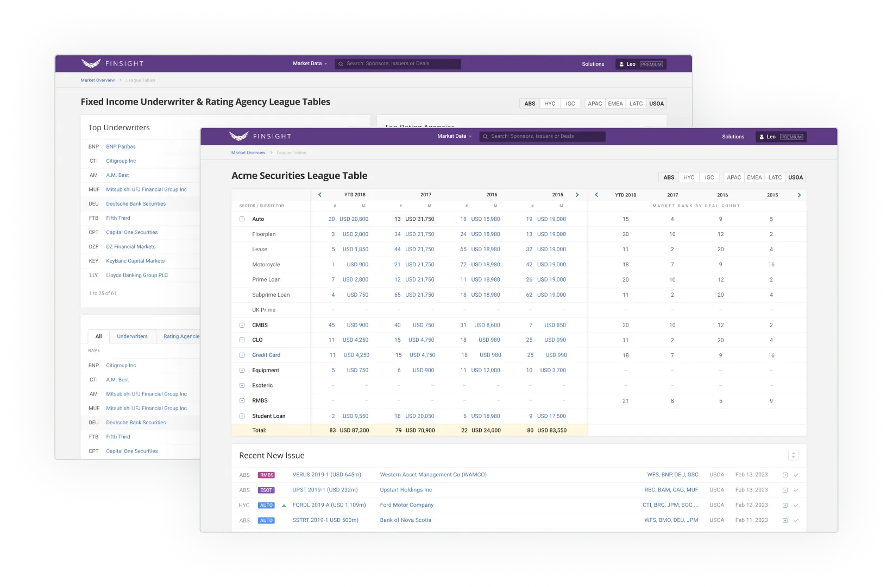
Task: Click the checkmark in the VERUS 2019-1 row
Action: coord(796,475)
